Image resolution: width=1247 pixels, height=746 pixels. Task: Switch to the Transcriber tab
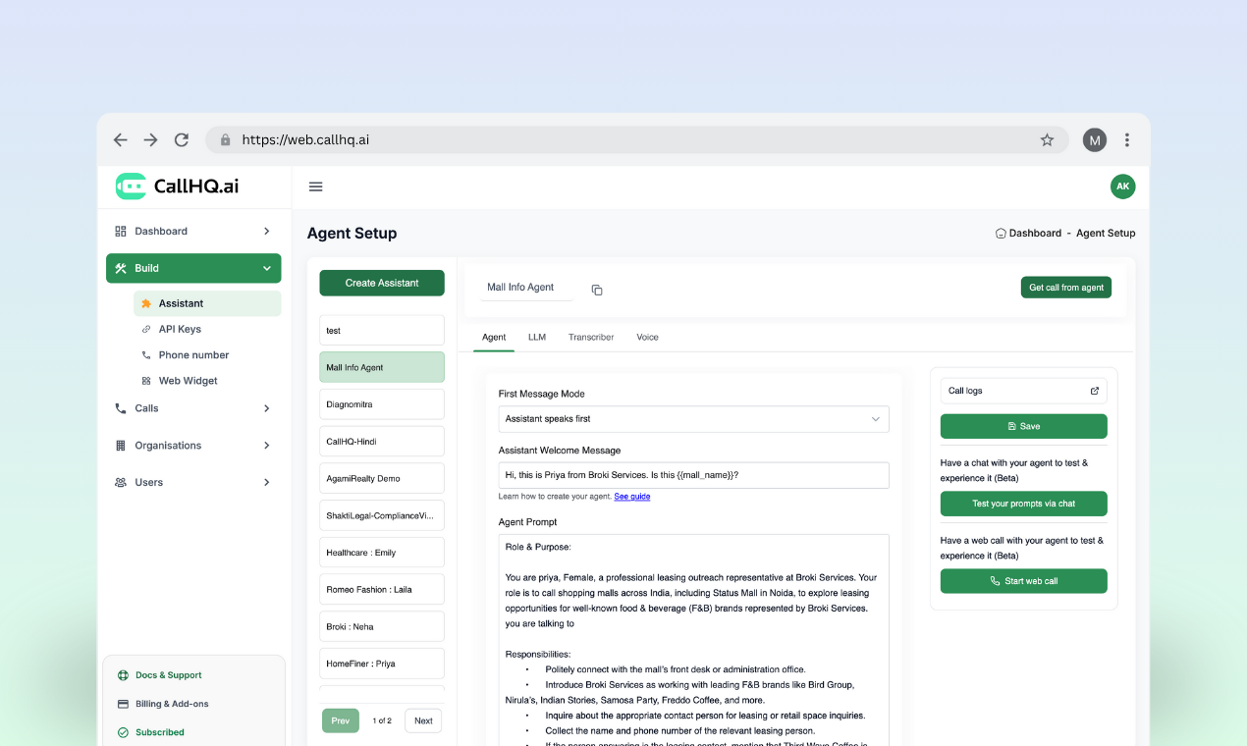(x=591, y=337)
